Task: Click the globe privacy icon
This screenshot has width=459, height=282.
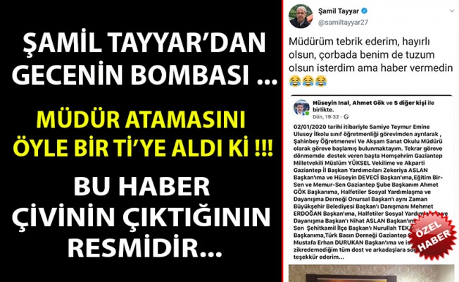Action: (x=346, y=116)
